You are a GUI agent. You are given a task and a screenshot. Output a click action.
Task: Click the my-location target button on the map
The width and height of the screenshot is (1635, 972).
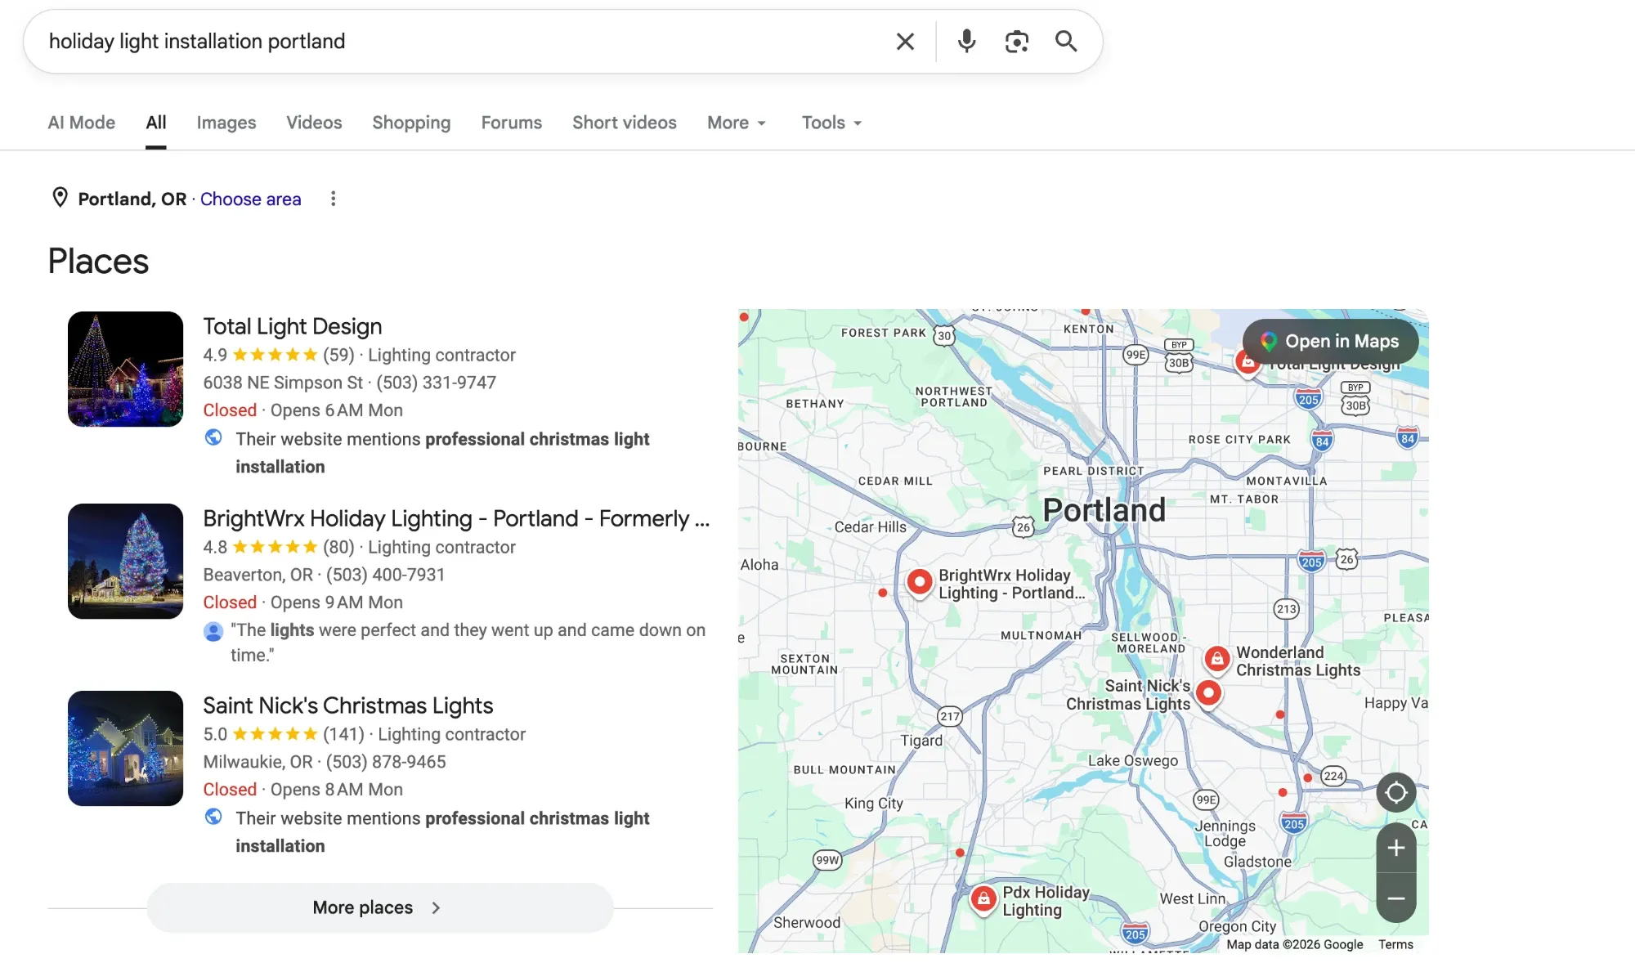[x=1396, y=792]
